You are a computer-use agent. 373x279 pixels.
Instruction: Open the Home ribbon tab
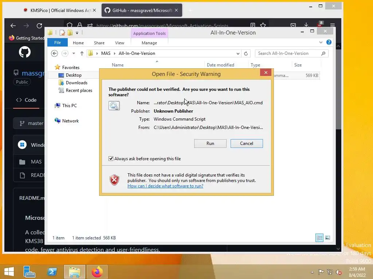(78, 43)
